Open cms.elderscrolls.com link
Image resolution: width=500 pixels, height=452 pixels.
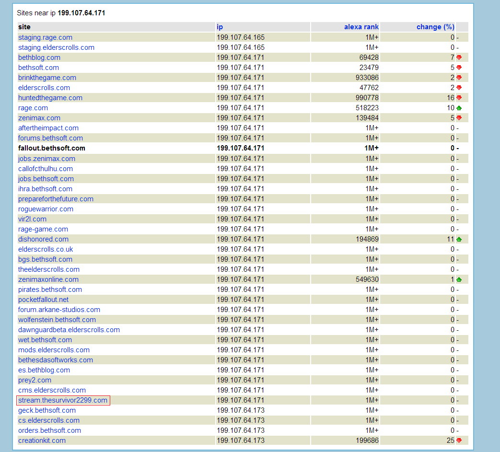click(52, 390)
